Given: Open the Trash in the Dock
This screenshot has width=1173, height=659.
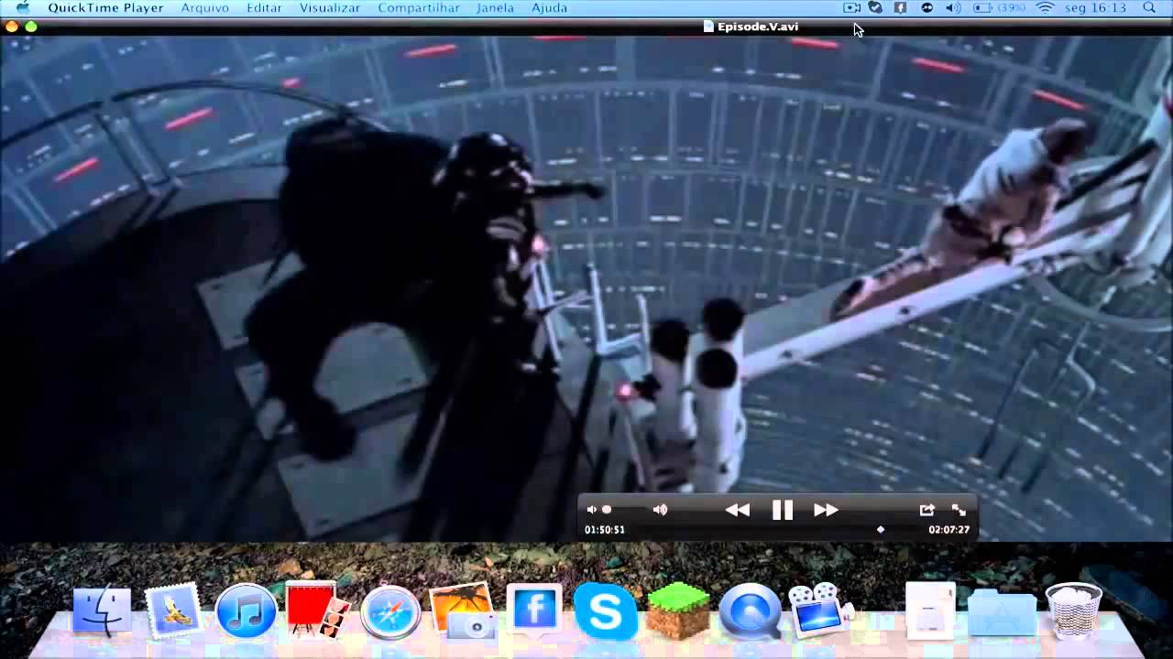Looking at the screenshot, I should (1073, 610).
